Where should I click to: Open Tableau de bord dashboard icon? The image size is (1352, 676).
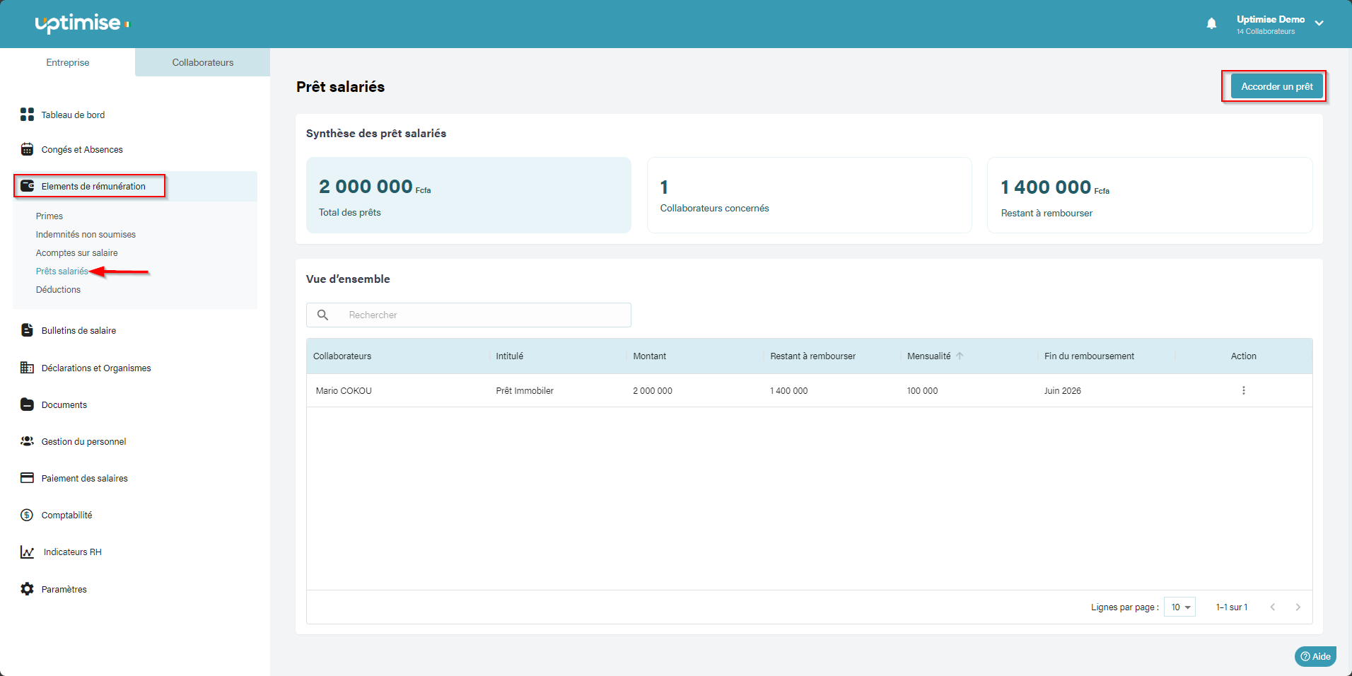[27, 115]
